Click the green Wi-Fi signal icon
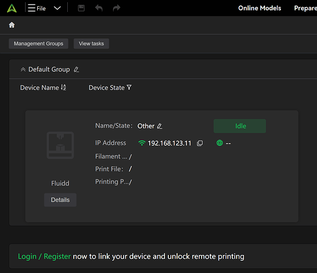317x273 pixels. (142, 143)
